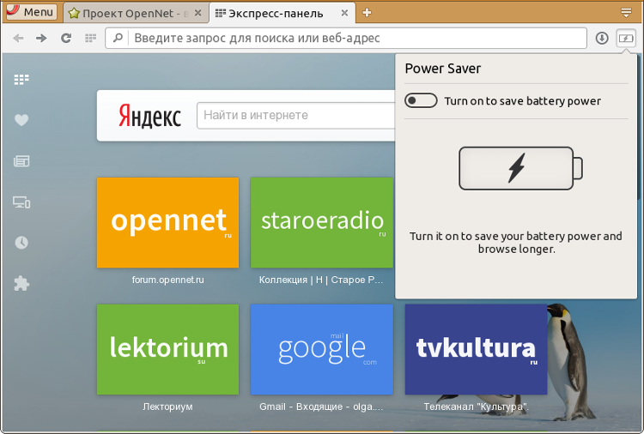Focus the address bar search field
The width and height of the screenshot is (644, 434).
click(346, 38)
